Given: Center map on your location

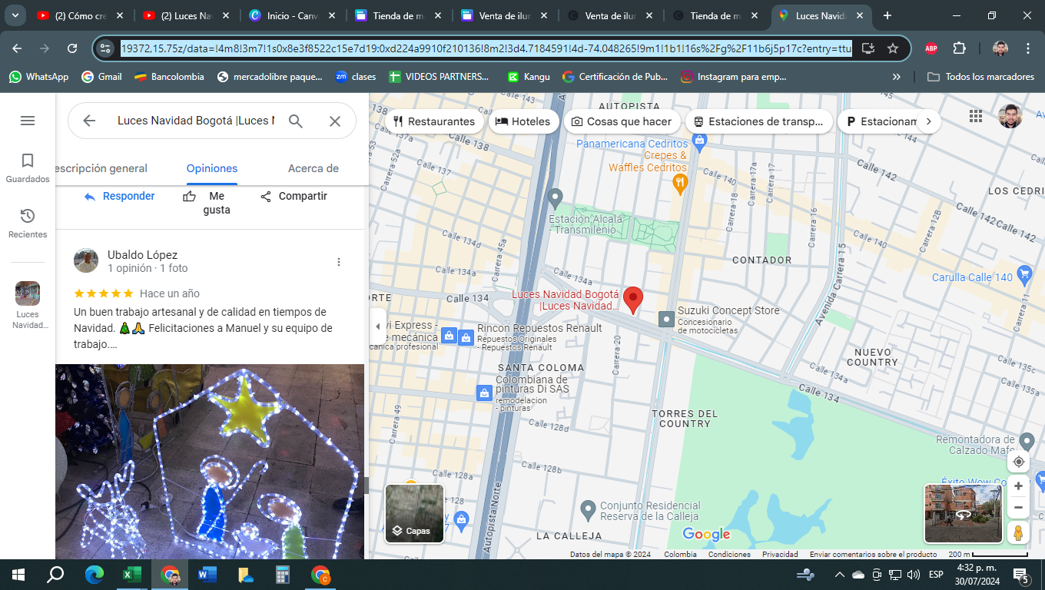Looking at the screenshot, I should click(1019, 462).
